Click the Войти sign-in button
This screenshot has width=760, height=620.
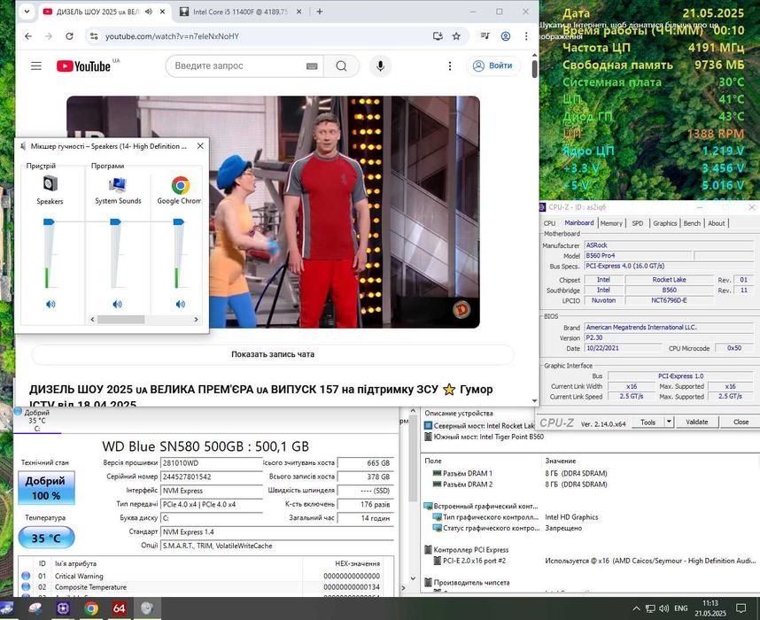point(493,66)
